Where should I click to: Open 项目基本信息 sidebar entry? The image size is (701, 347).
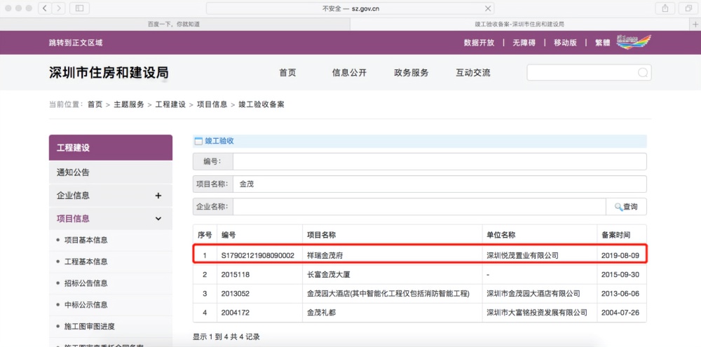coord(86,240)
